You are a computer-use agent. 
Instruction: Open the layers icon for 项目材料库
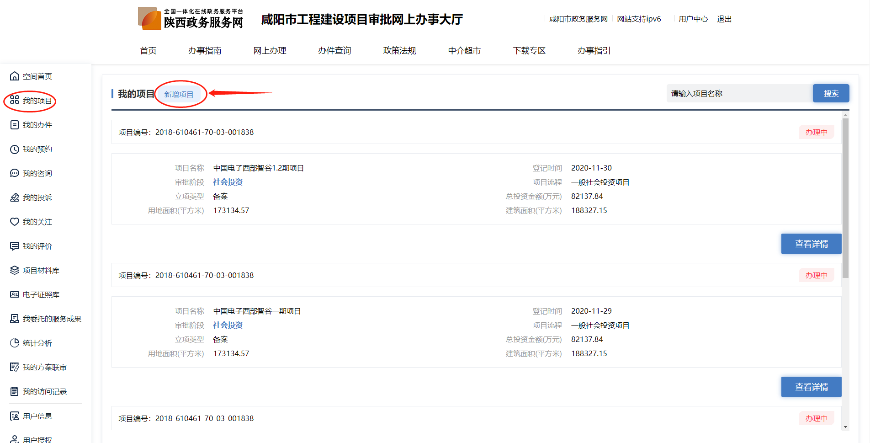pyautogui.click(x=15, y=270)
